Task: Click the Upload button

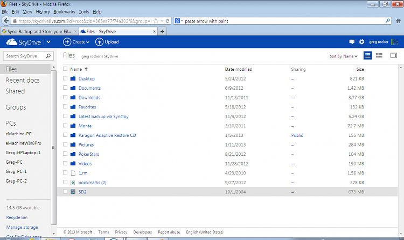Action: click(107, 42)
